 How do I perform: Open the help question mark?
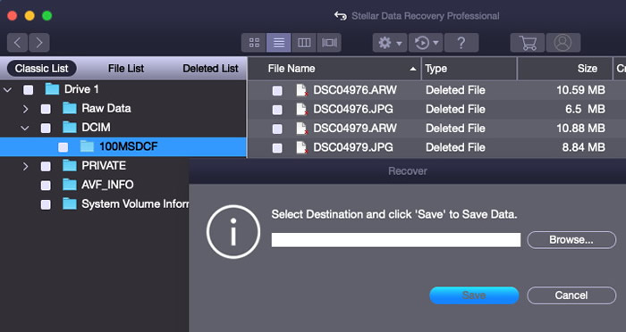pos(461,43)
